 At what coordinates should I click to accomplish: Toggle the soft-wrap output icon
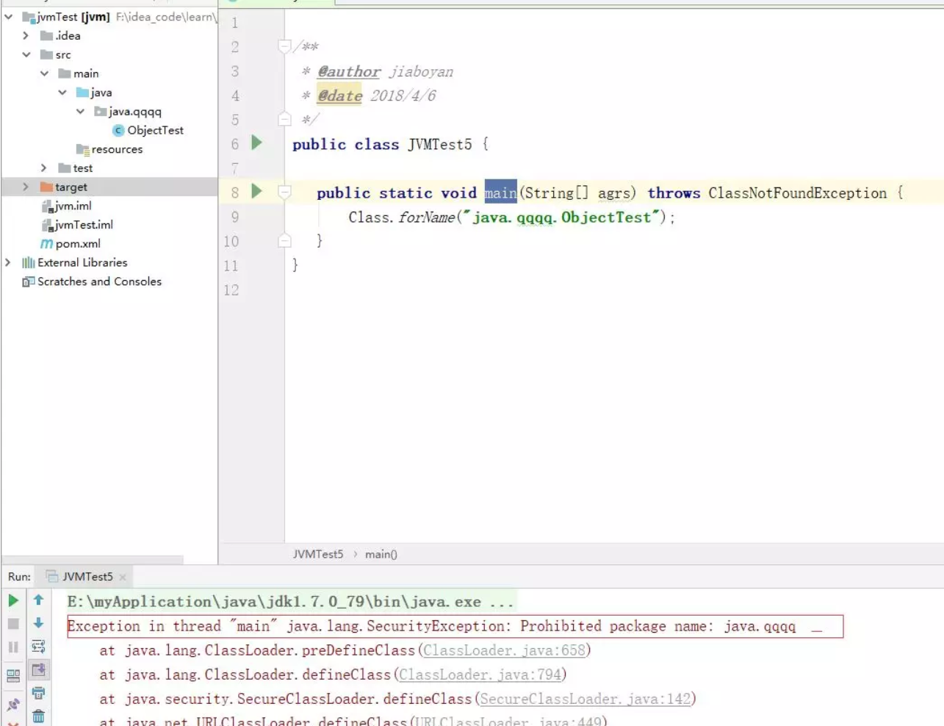pyautogui.click(x=38, y=647)
